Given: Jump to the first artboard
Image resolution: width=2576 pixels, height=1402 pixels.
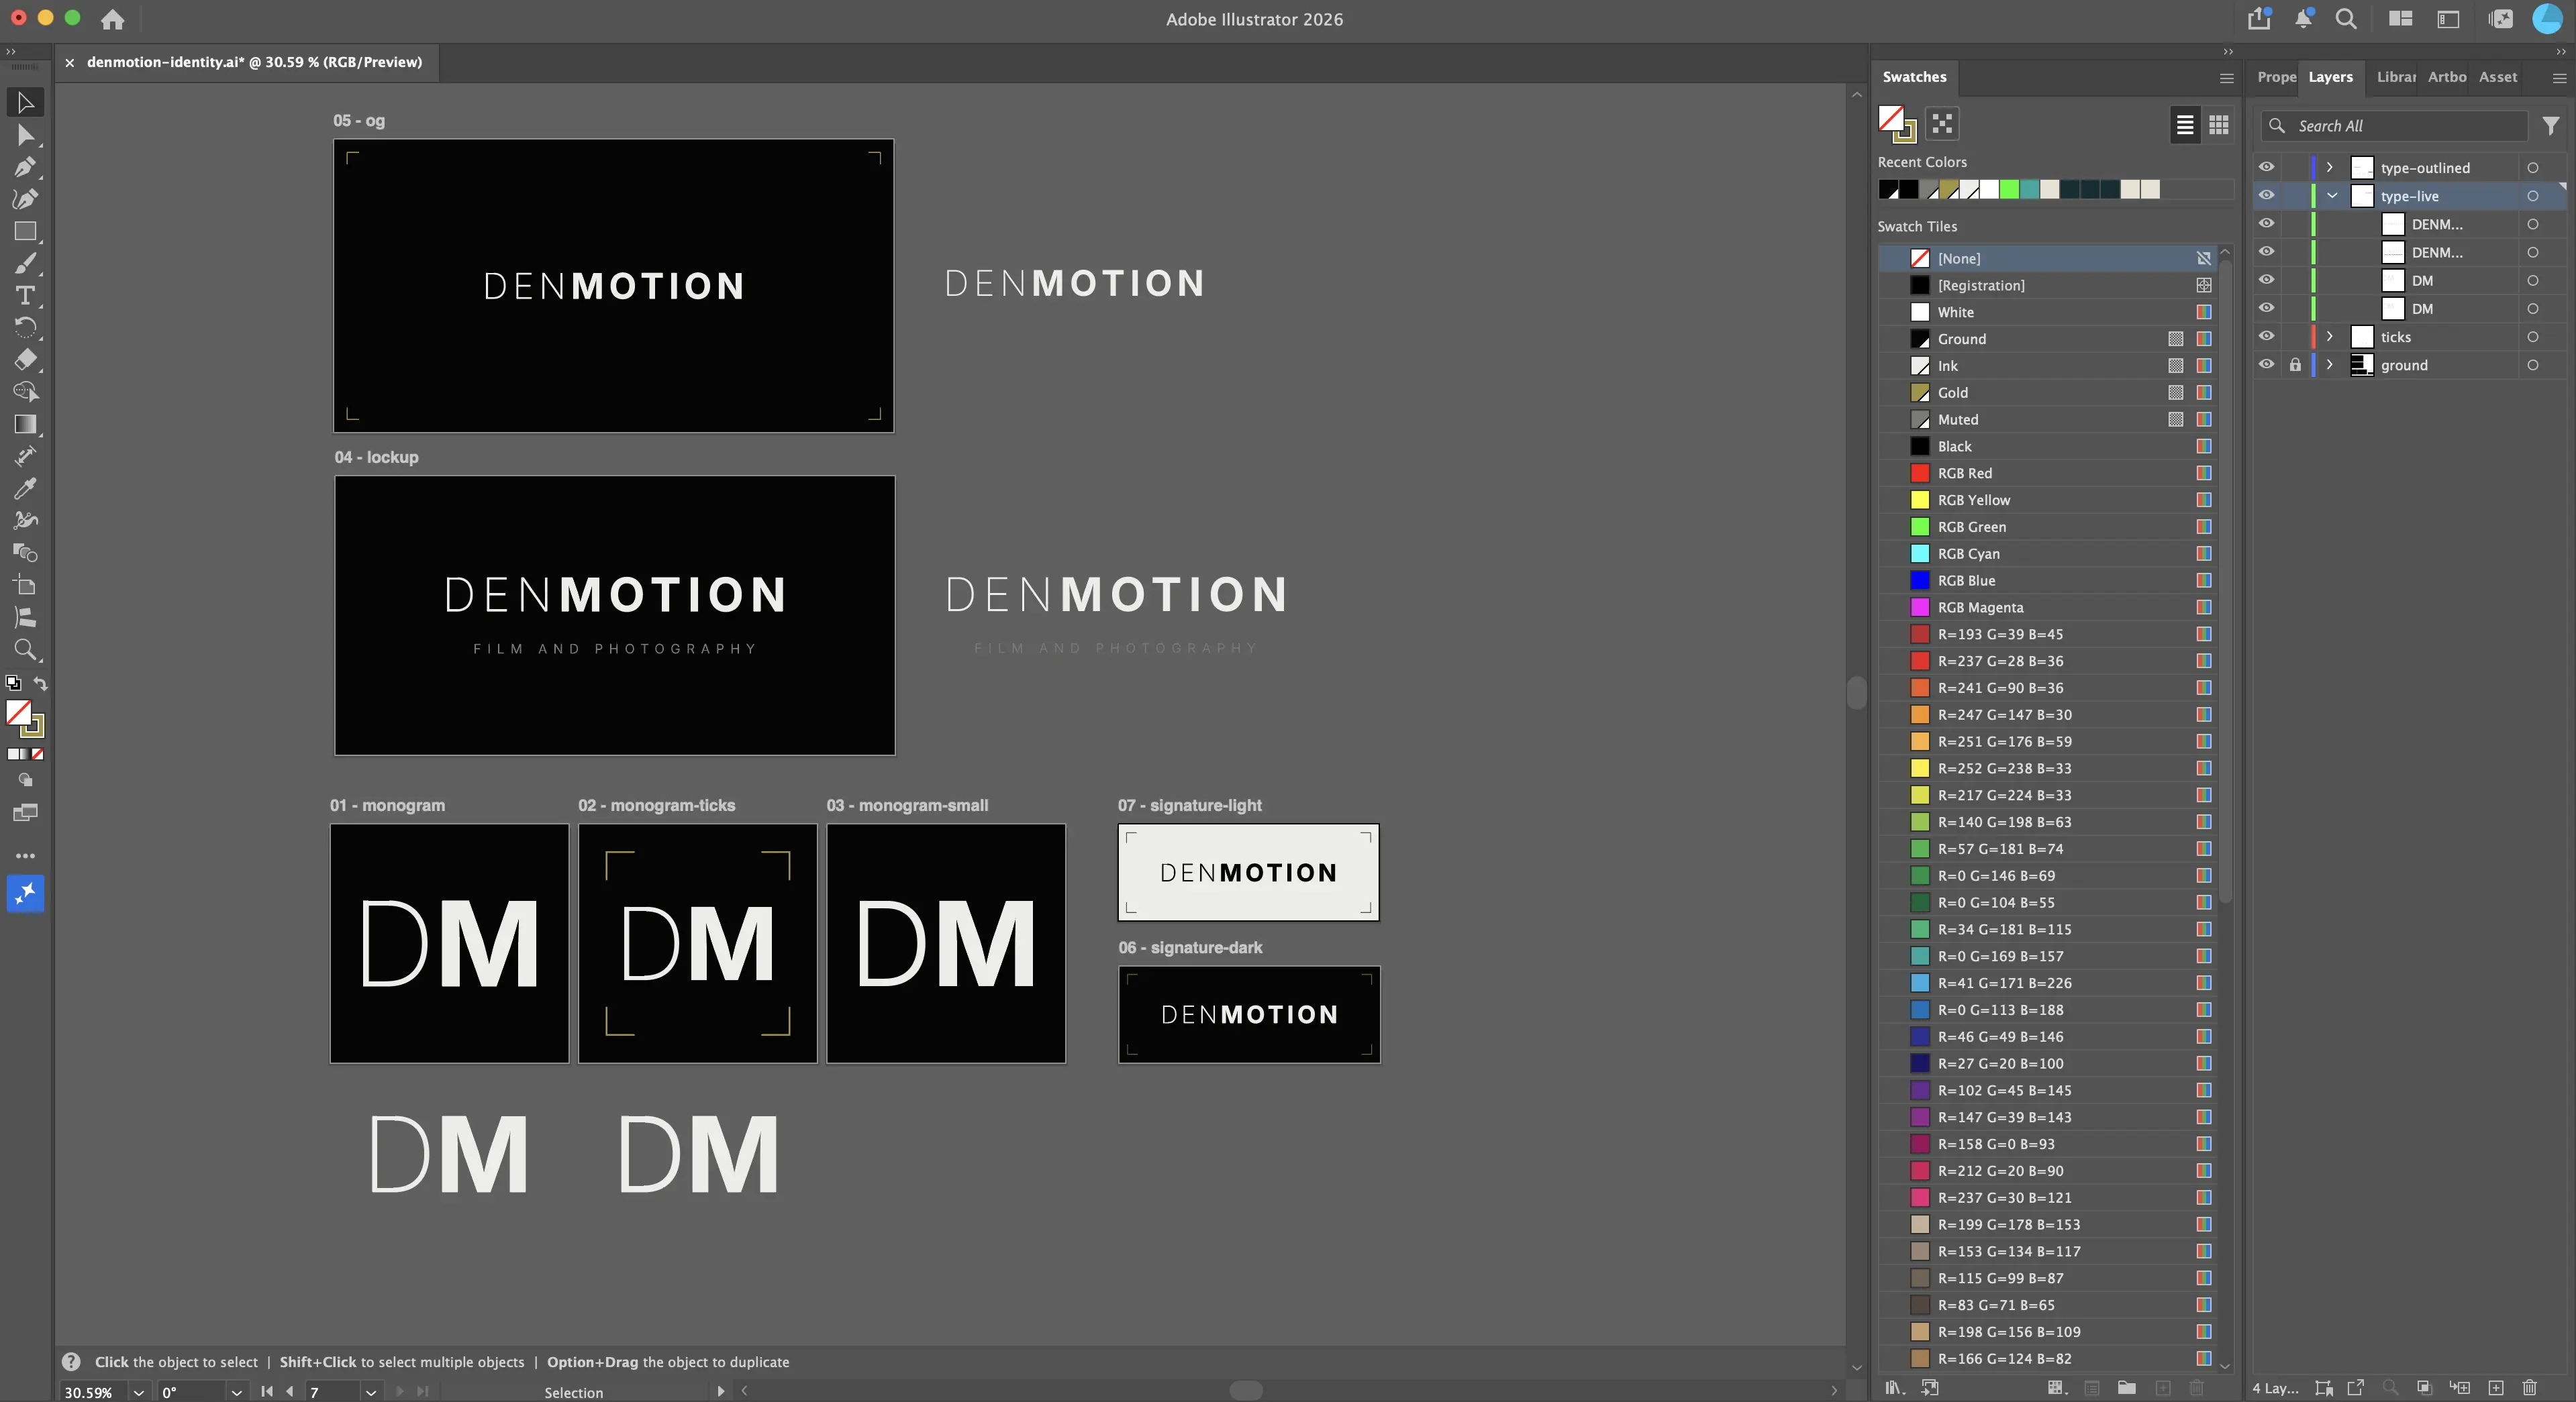Looking at the screenshot, I should [x=267, y=1392].
